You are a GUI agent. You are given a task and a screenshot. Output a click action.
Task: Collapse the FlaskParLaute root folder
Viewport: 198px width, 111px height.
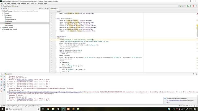(x=1, y=11)
